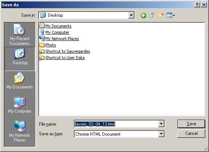Expand the Save in location dropdown
The width and height of the screenshot is (209, 152).
click(131, 15)
